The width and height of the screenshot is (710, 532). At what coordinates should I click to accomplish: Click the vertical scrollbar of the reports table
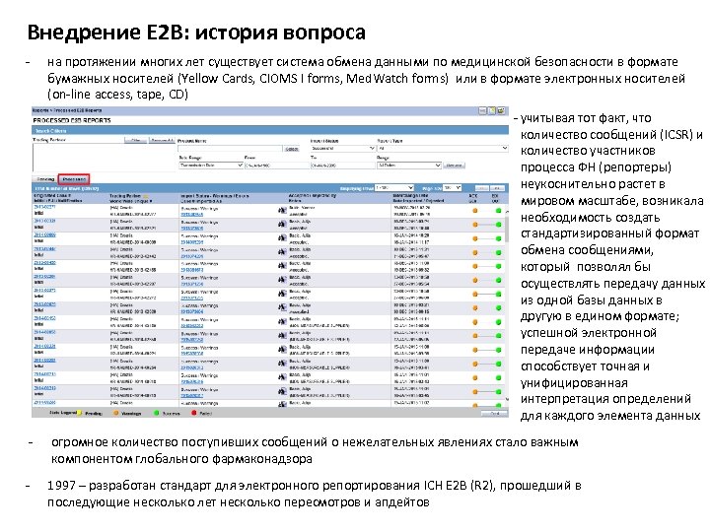(507, 305)
